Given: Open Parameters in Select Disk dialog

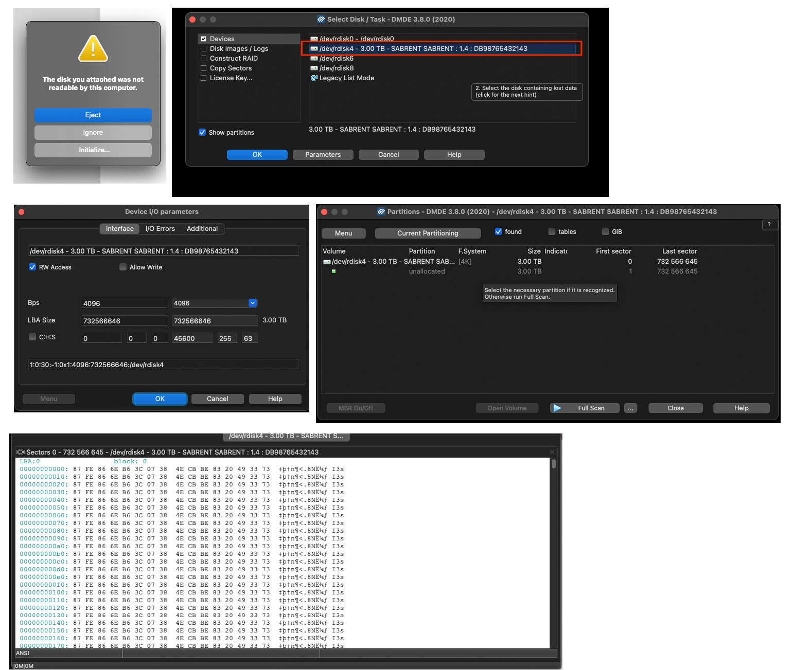Looking at the screenshot, I should tap(323, 155).
